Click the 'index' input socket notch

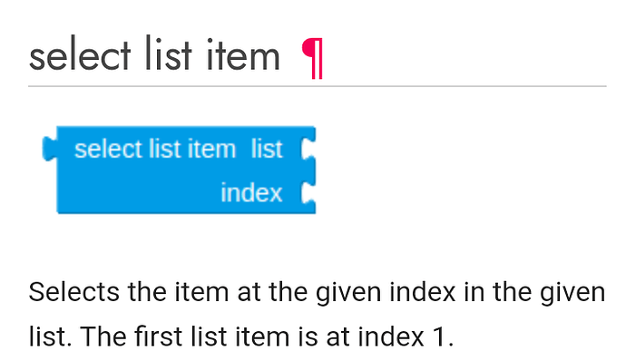[x=308, y=193]
